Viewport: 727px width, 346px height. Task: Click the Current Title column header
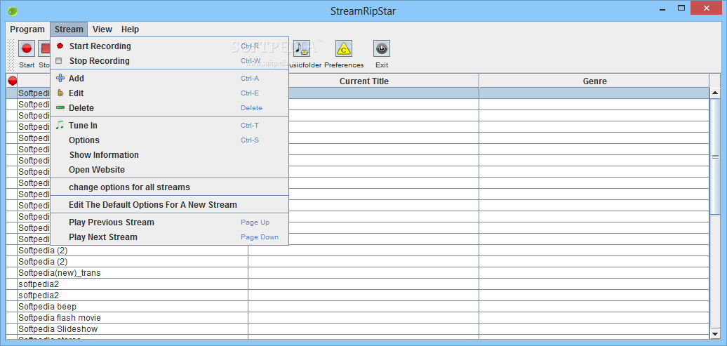(x=363, y=81)
